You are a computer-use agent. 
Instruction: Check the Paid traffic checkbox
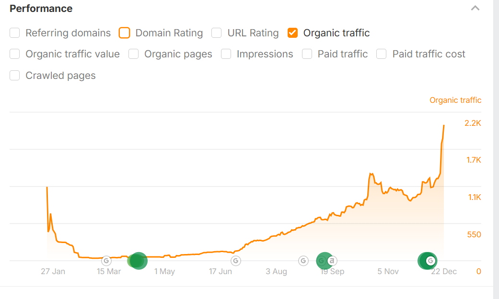coord(307,54)
